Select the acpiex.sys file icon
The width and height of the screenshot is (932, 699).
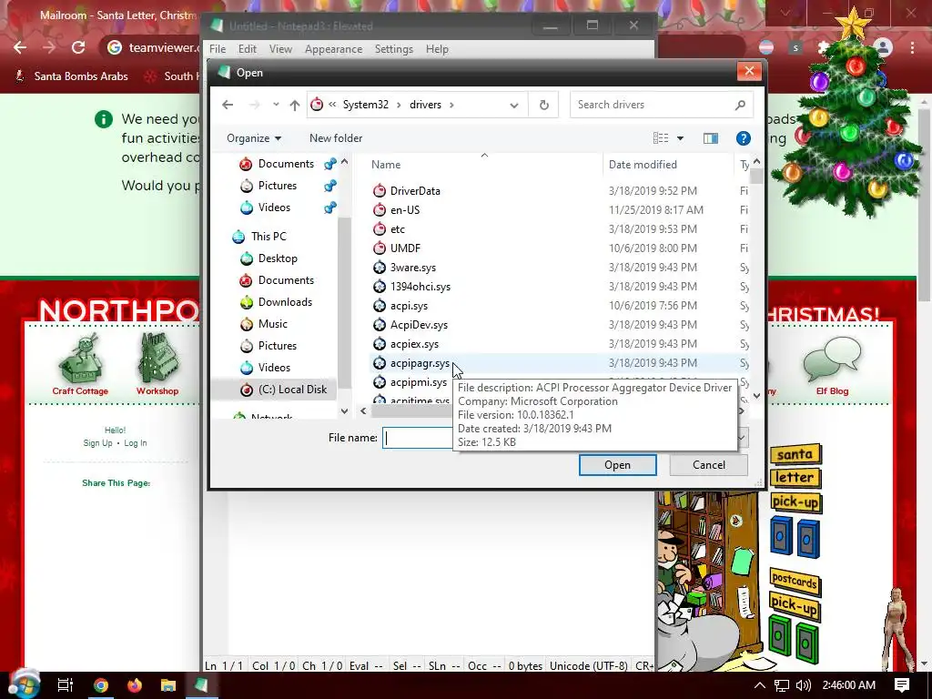(380, 343)
